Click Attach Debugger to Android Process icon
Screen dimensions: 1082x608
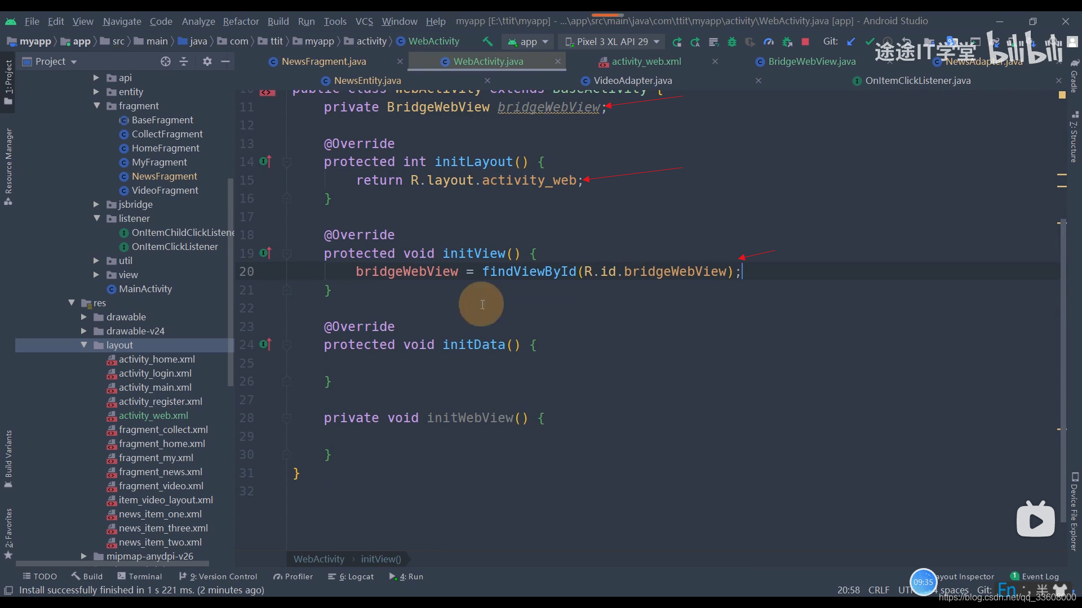787,42
